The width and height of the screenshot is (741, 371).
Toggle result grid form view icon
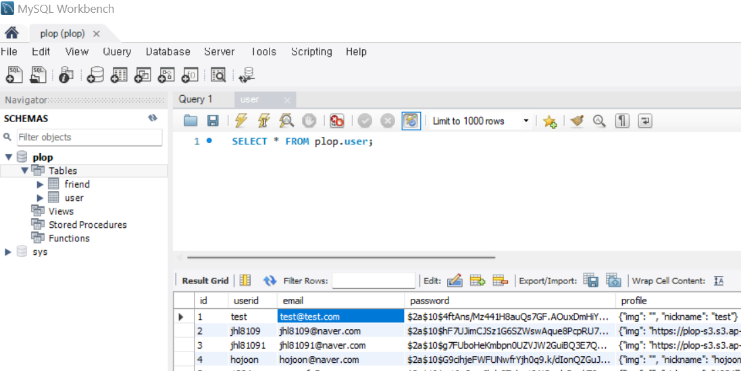click(245, 281)
